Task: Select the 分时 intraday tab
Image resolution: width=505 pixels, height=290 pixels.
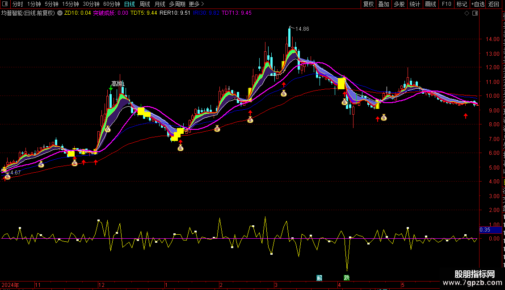Action: 17,4
